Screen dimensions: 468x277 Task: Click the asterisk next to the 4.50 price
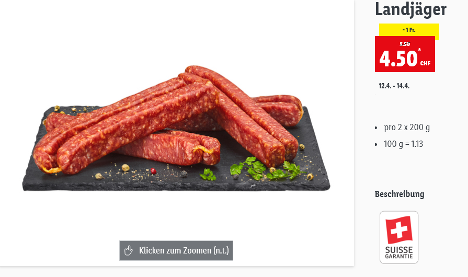(x=419, y=50)
